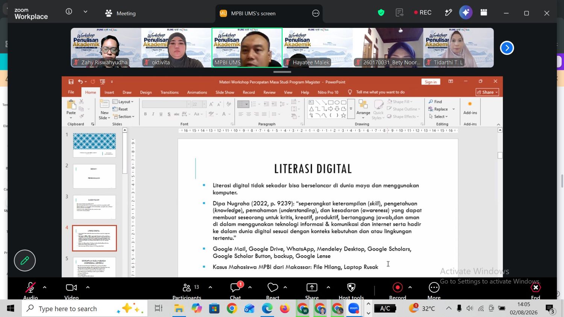Select slide 3 thumbnail in slide panel
This screenshot has height=317, width=564.
pos(94,207)
